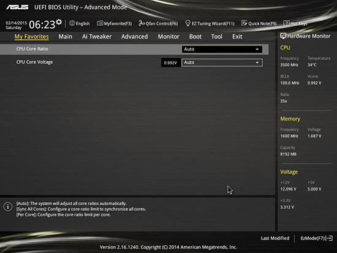
Task: Click the Hot Keys question mark icon
Action: click(x=286, y=23)
